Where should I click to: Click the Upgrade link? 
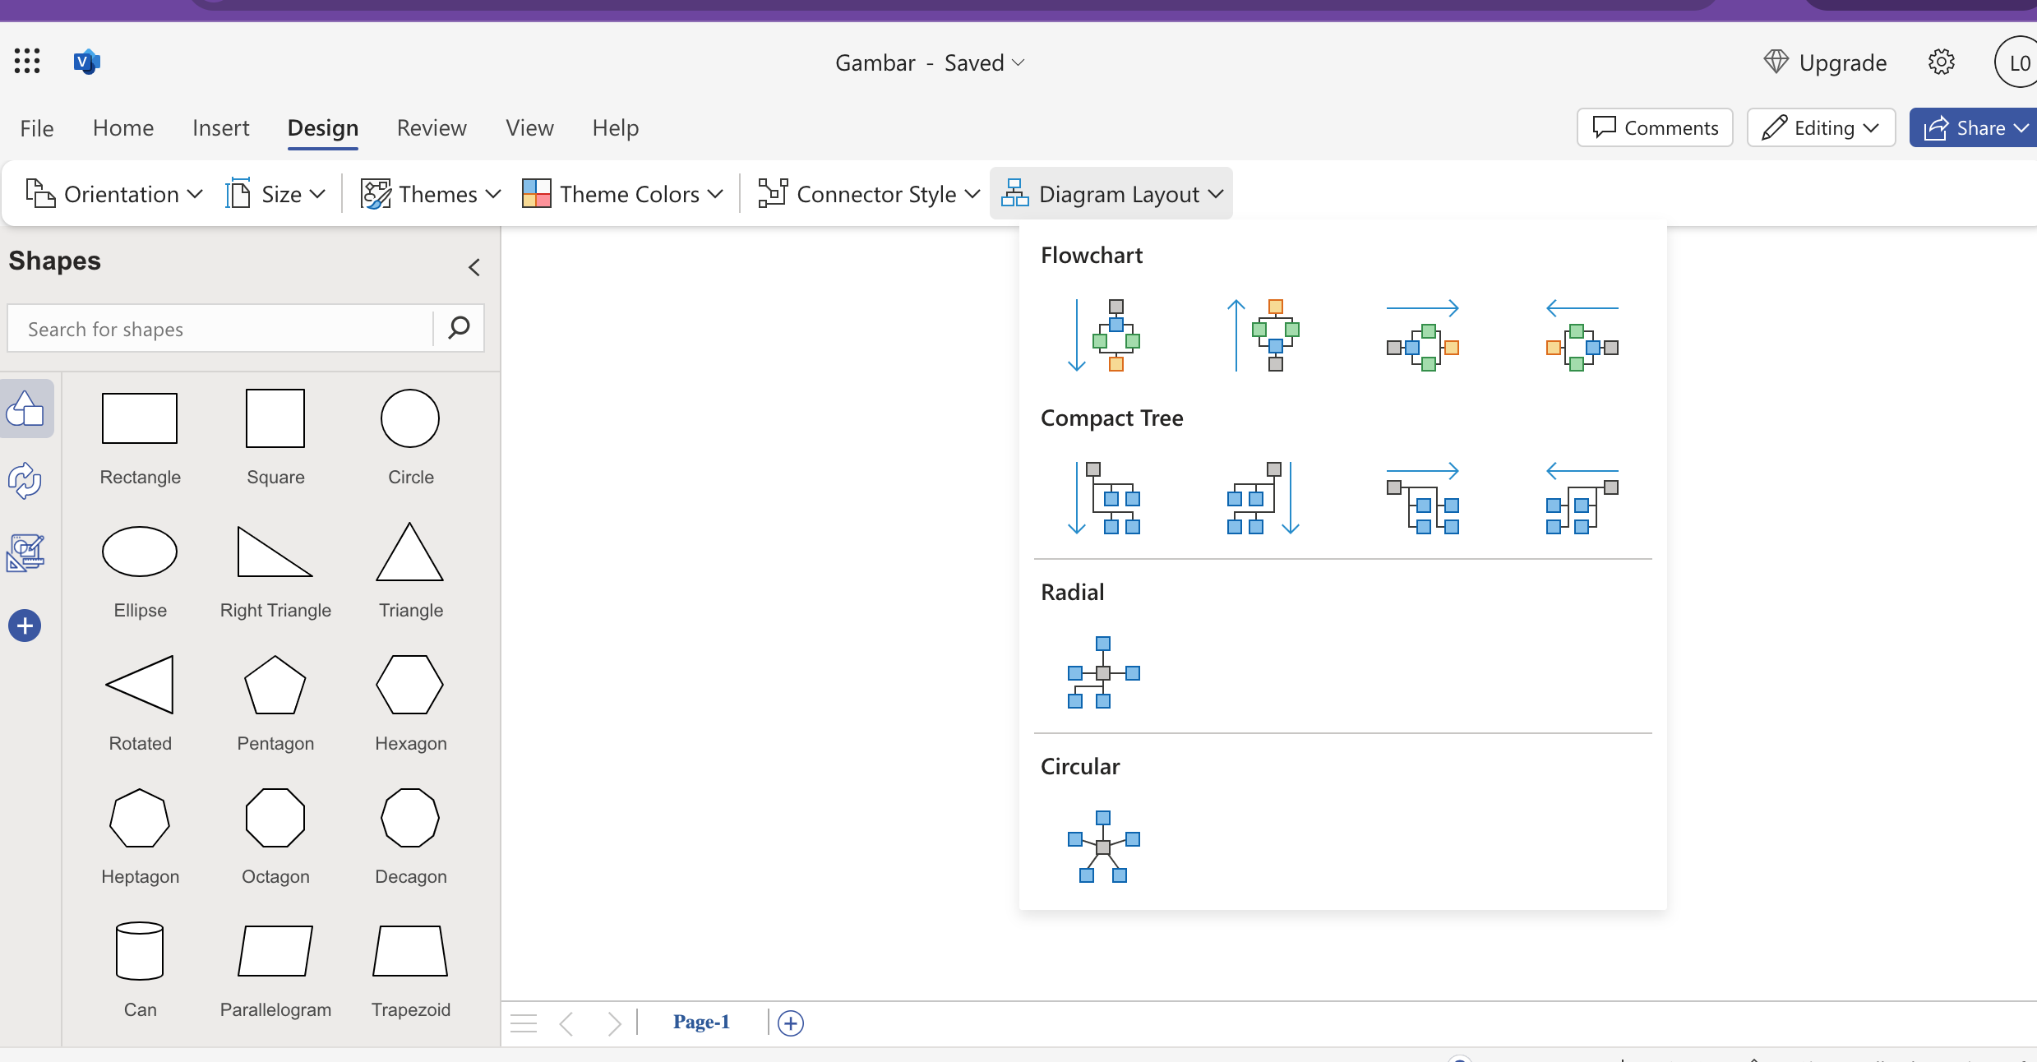click(1825, 62)
